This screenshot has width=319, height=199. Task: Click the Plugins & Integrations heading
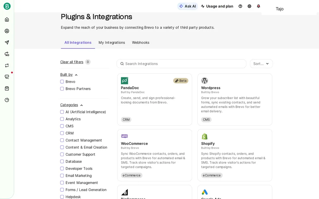pos(96,17)
